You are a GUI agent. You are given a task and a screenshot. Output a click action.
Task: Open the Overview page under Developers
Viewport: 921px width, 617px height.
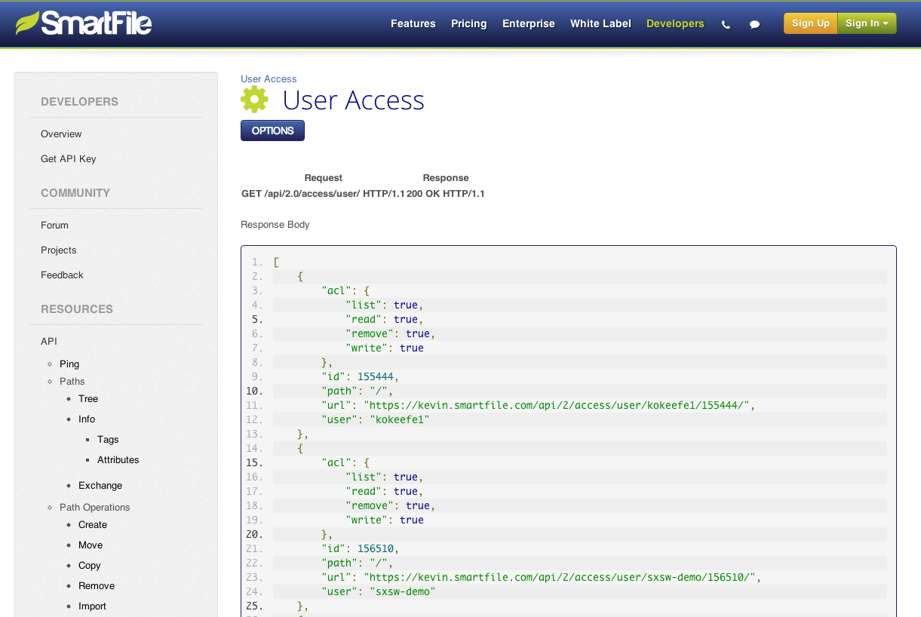click(60, 134)
